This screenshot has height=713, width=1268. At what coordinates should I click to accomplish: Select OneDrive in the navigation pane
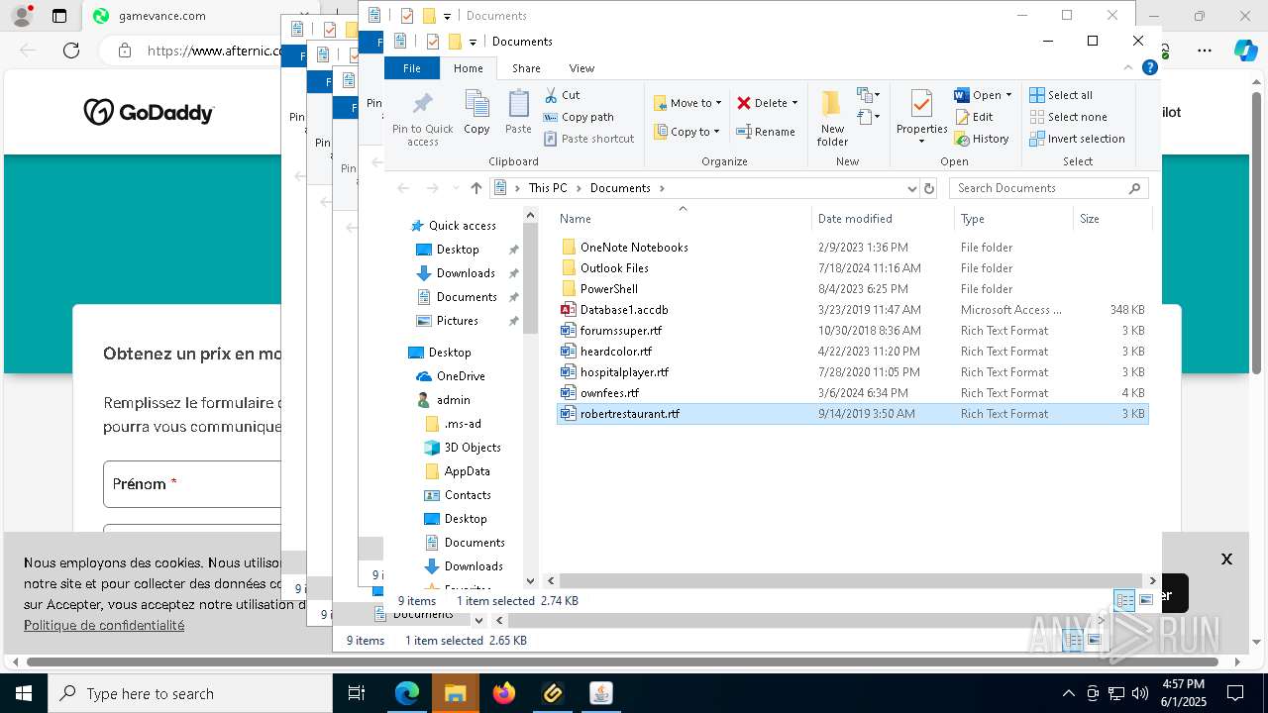pos(461,376)
